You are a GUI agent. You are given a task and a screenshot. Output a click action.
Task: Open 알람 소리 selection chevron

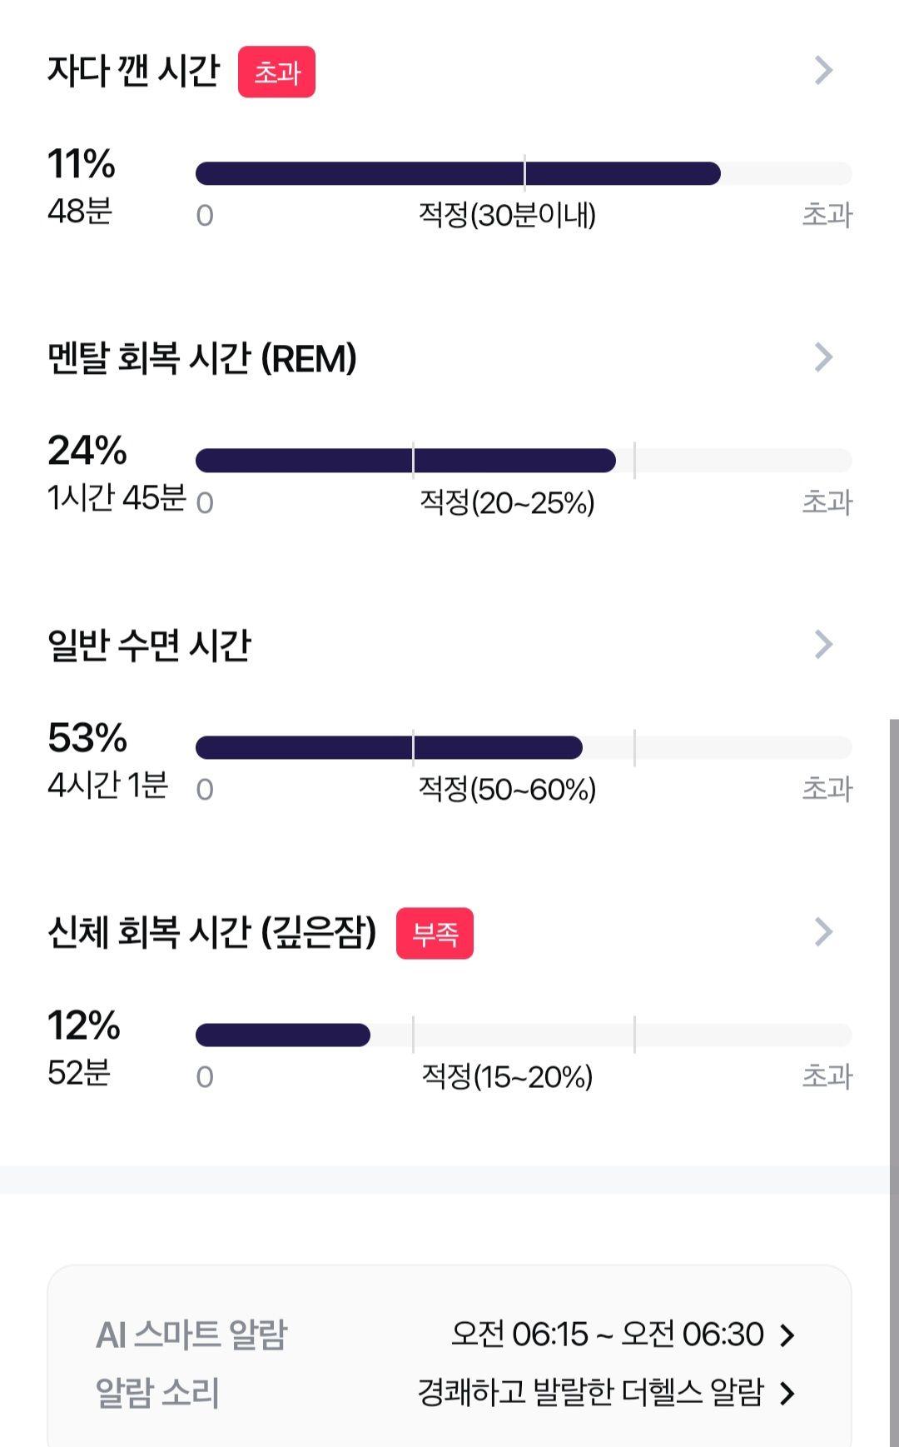[787, 1393]
